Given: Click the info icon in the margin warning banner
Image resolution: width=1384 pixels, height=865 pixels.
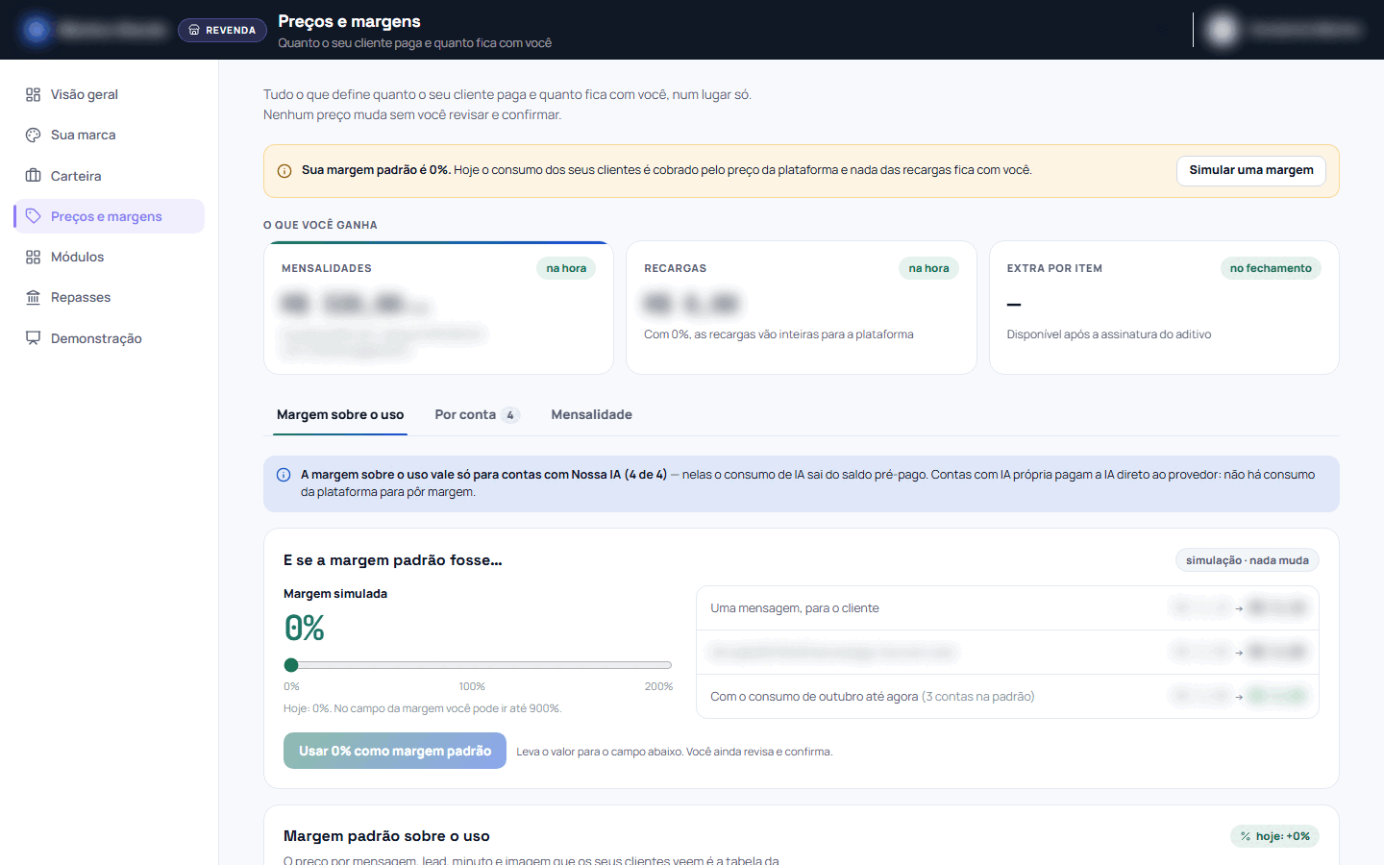Looking at the screenshot, I should click(x=284, y=171).
